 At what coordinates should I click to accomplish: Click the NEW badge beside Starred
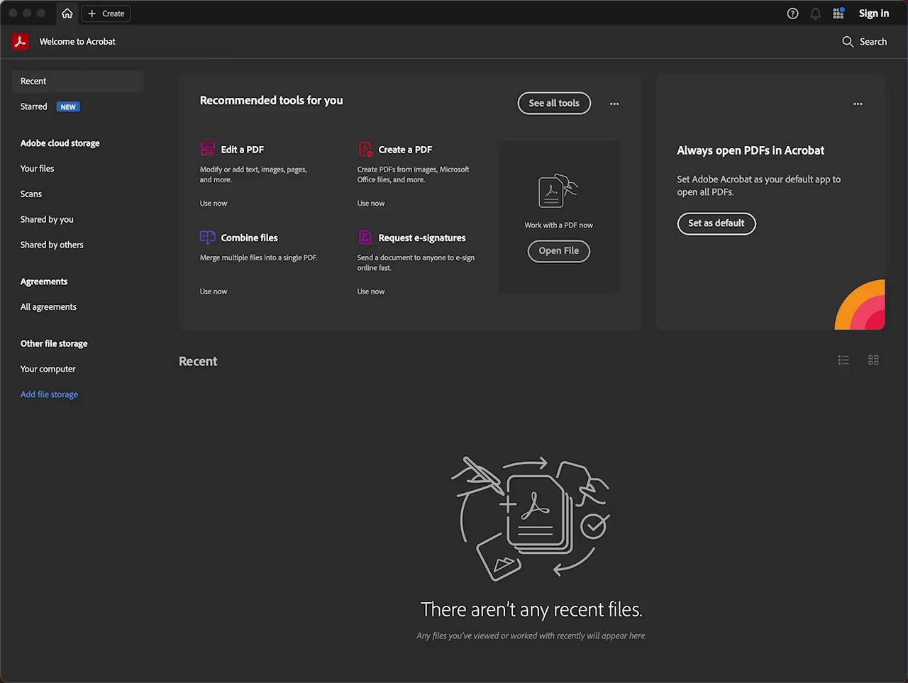click(68, 107)
